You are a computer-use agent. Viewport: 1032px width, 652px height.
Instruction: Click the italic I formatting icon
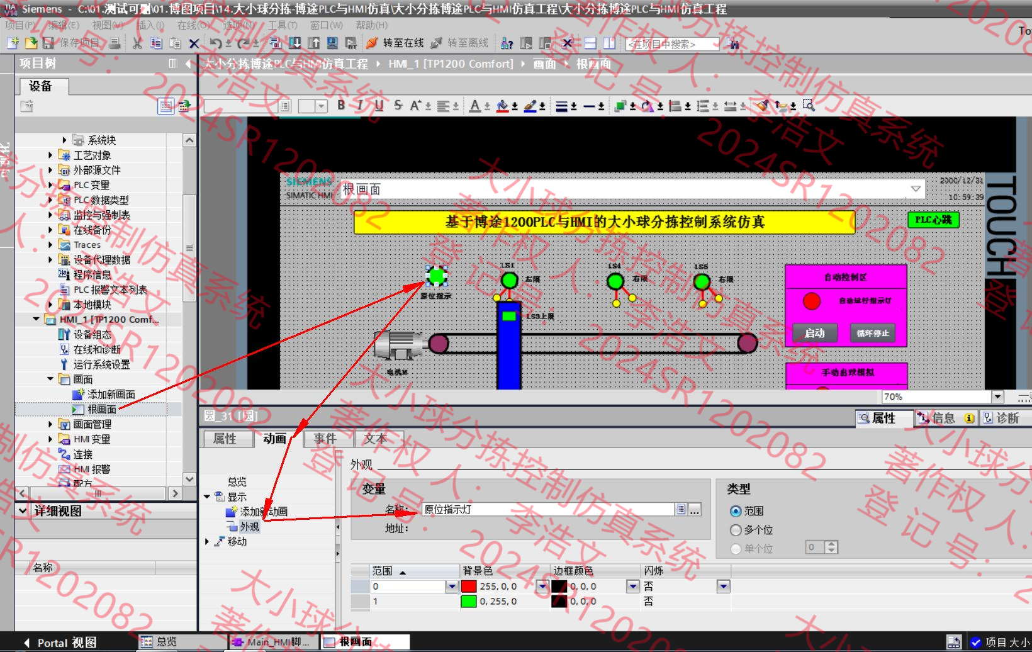tap(360, 105)
